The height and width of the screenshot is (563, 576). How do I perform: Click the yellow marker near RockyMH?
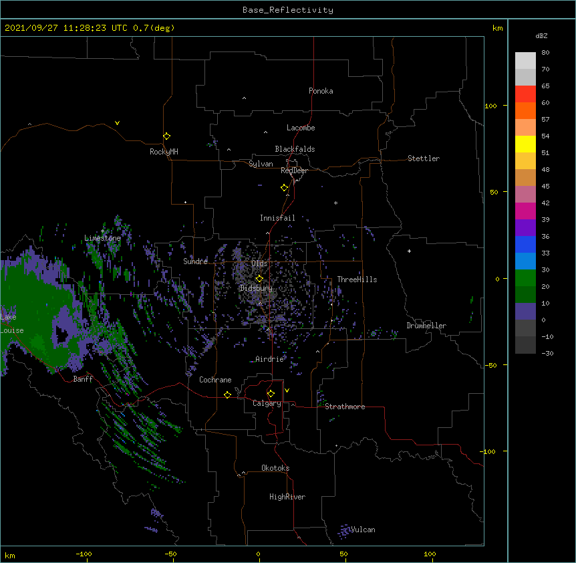pos(167,136)
